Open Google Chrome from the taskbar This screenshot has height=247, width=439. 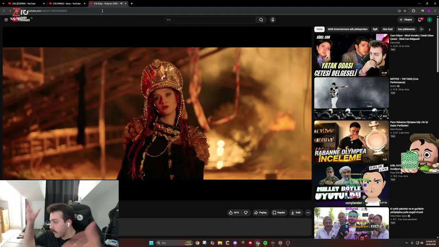click(197, 243)
